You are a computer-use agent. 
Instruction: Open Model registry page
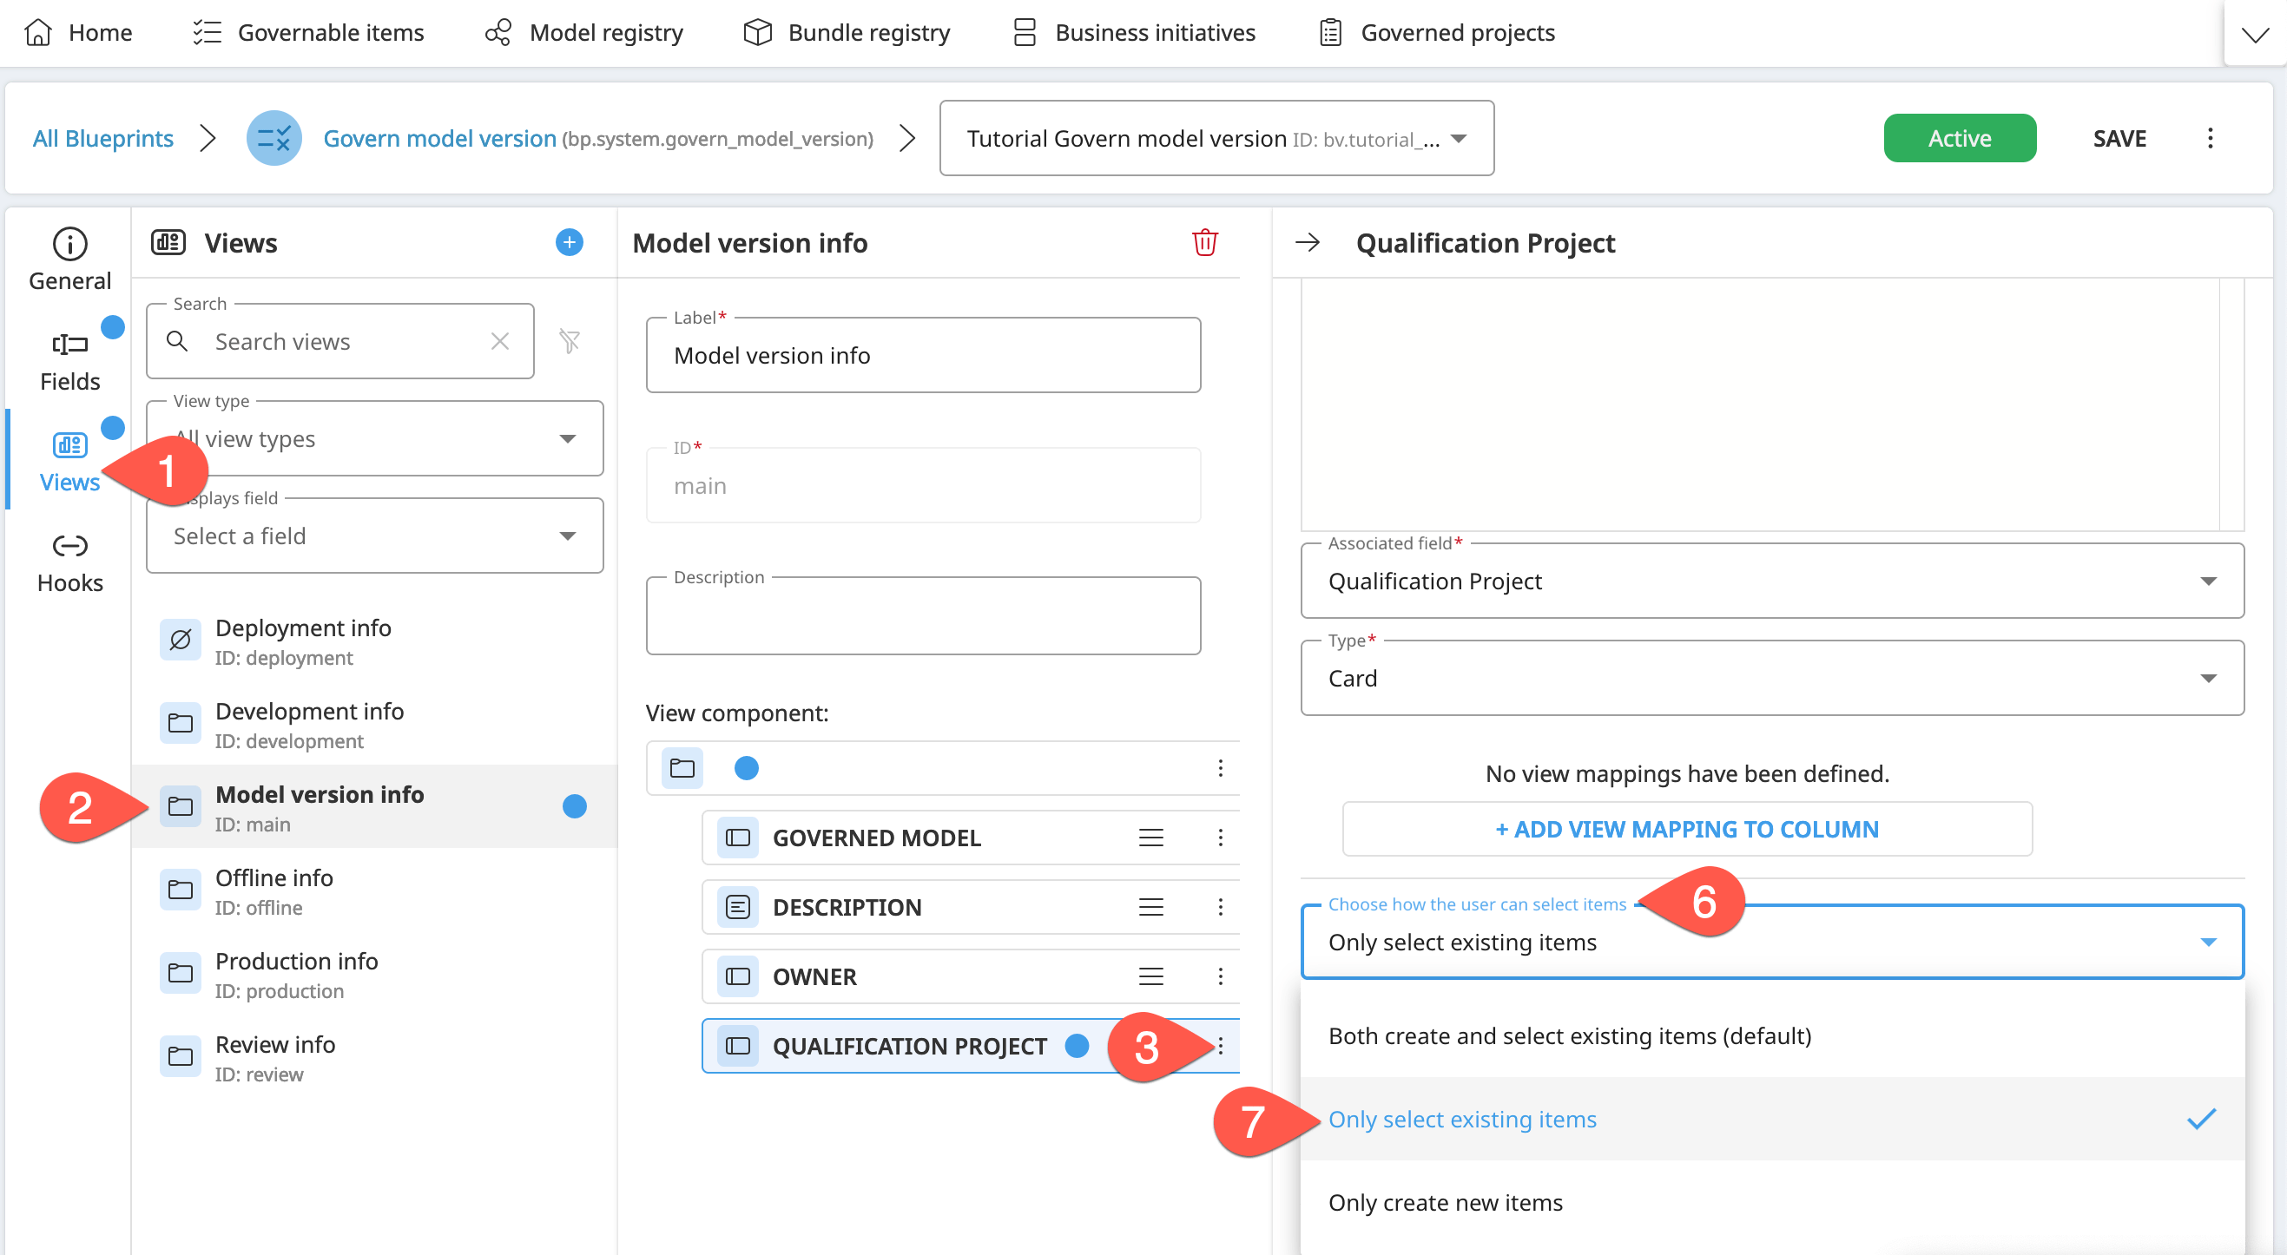click(x=583, y=33)
